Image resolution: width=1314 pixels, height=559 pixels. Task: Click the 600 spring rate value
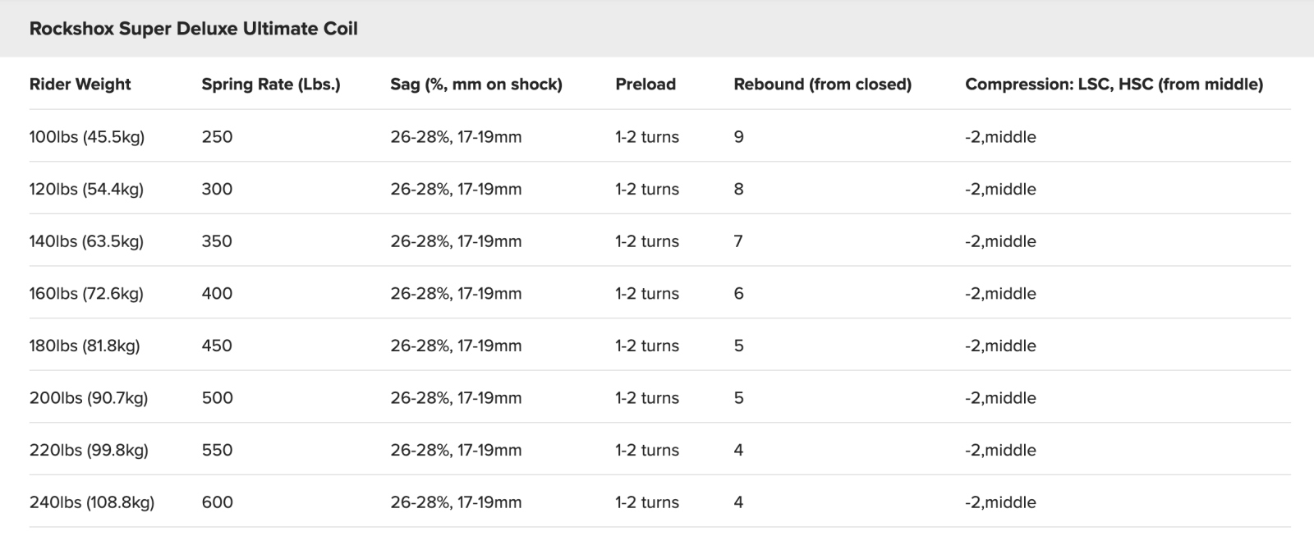pyautogui.click(x=217, y=502)
